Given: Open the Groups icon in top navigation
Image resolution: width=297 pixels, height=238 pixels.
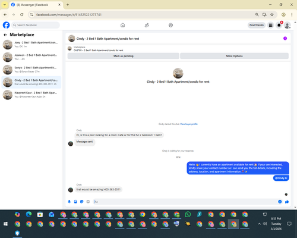Looking at the screenshot, I should (x=170, y=25).
